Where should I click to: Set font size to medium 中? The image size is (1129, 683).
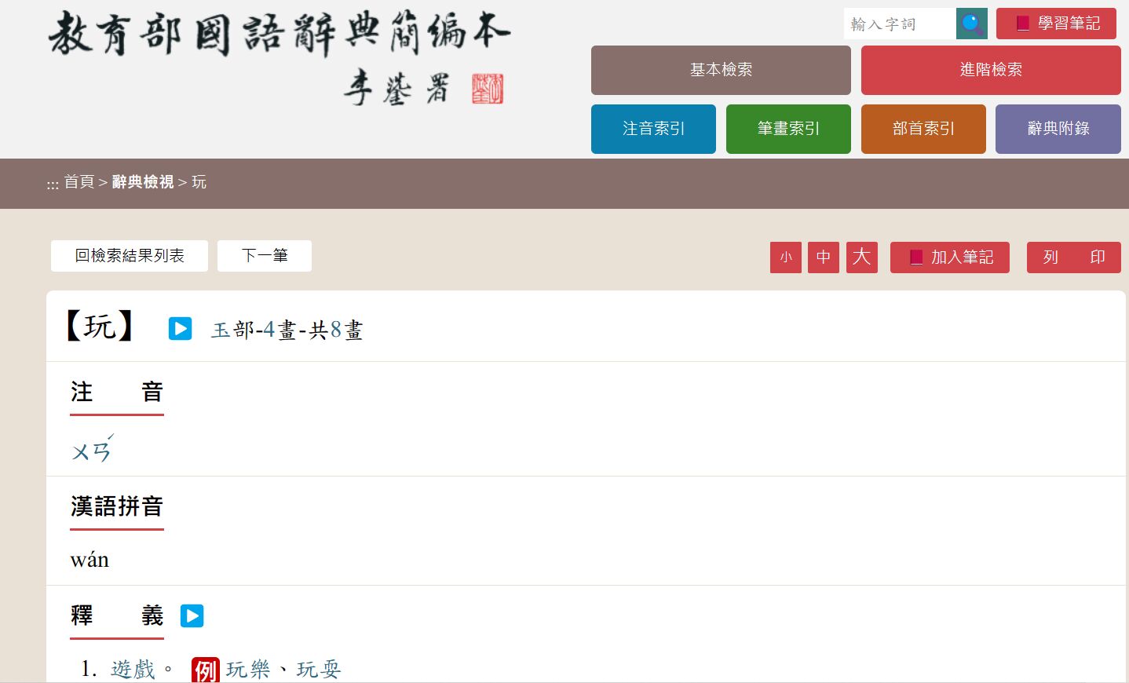point(823,257)
